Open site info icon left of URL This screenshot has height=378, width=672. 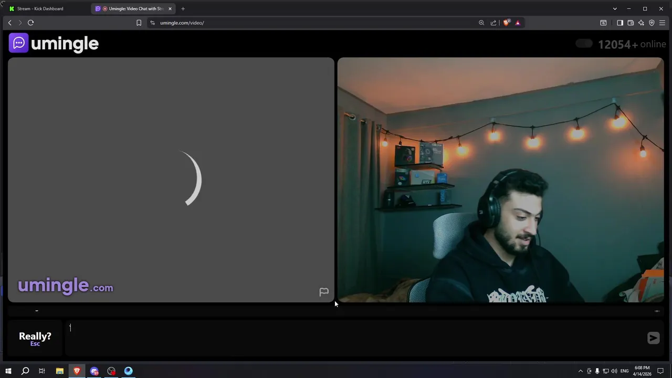click(152, 23)
